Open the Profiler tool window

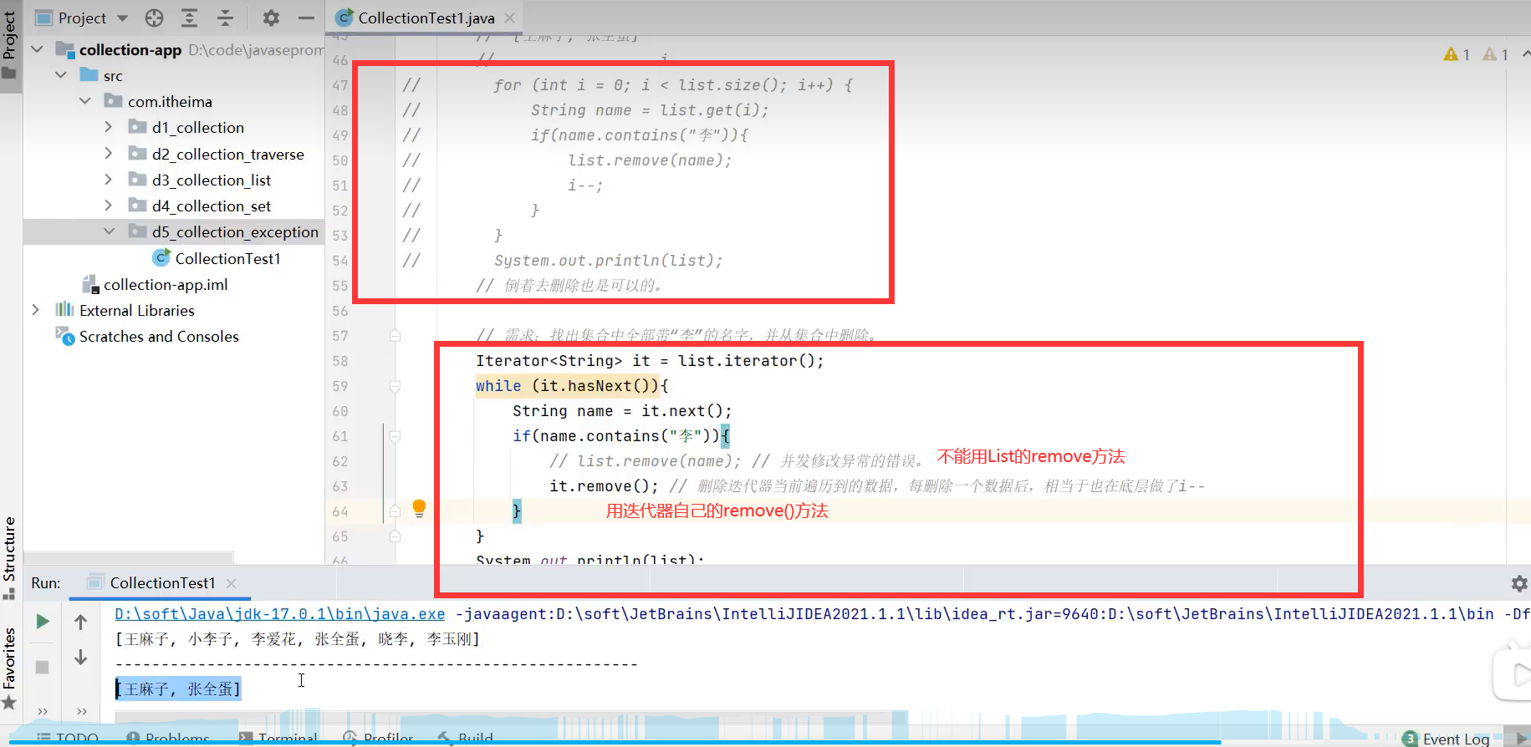[378, 738]
